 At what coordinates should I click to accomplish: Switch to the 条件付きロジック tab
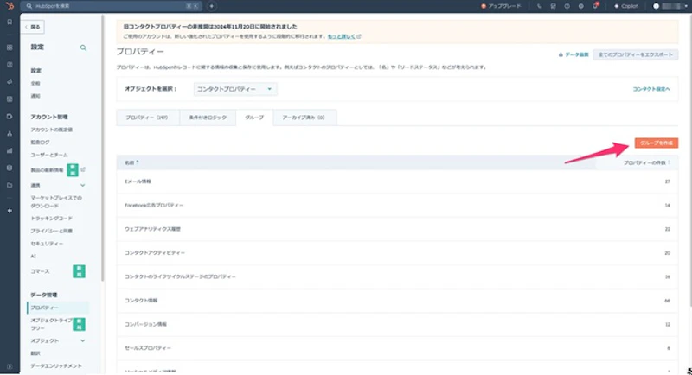(208, 118)
